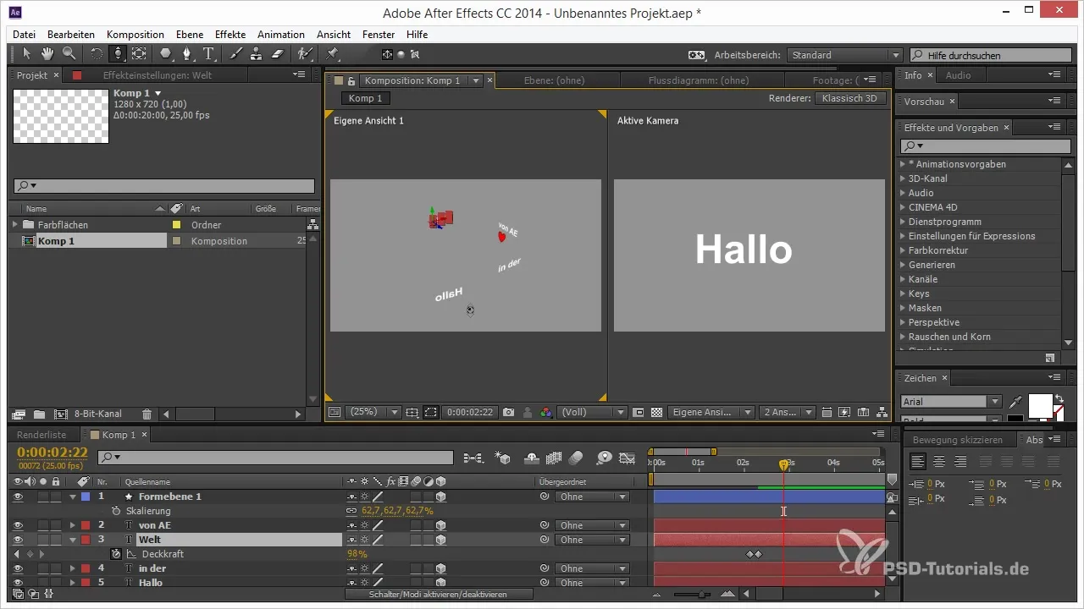Open the Eigene Ansicht 3D view dropdown
1084x609 pixels.
pos(711,413)
